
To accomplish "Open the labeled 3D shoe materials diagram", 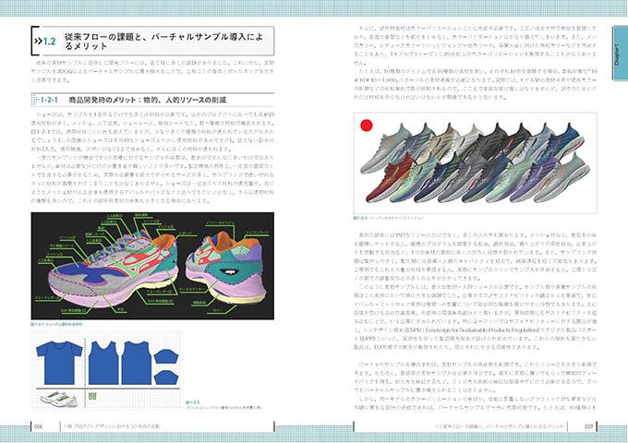I will [x=152, y=266].
